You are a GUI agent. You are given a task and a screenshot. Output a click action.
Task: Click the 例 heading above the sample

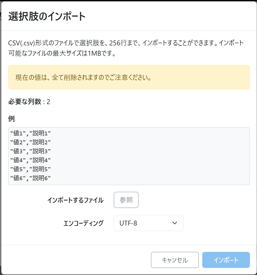(x=11, y=118)
